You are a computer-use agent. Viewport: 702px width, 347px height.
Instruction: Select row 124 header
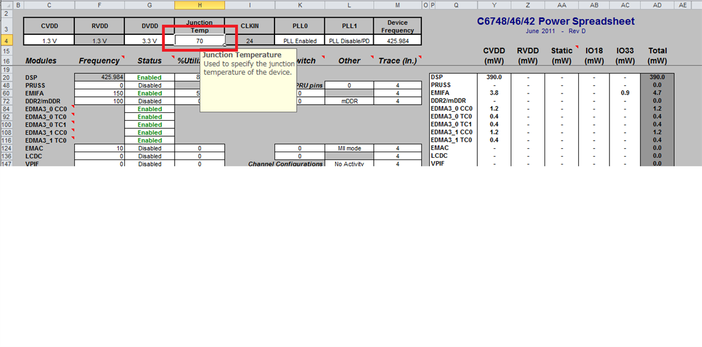pyautogui.click(x=6, y=148)
